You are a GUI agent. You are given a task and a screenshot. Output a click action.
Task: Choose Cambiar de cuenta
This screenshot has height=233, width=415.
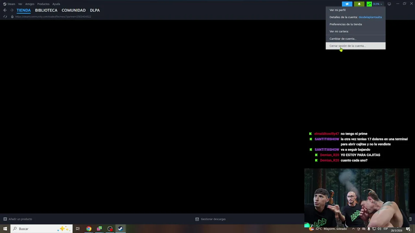(356, 39)
